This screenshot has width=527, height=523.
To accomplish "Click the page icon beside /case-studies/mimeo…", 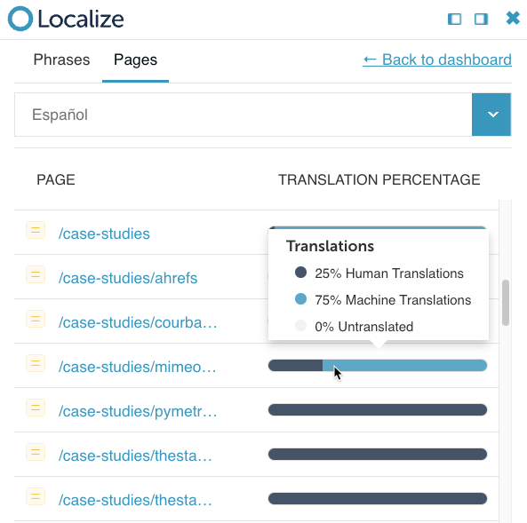I will pyautogui.click(x=36, y=363).
